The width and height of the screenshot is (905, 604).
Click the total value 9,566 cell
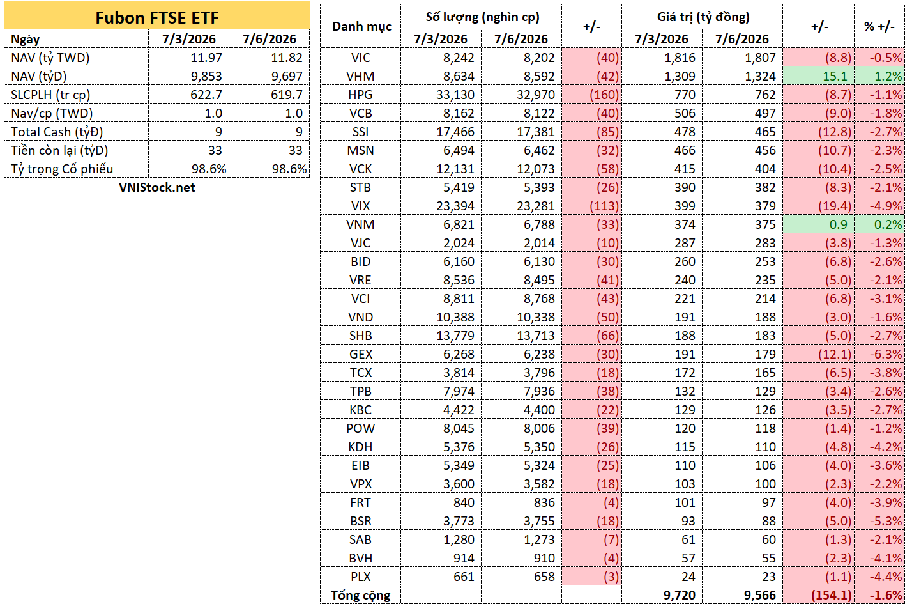742,595
